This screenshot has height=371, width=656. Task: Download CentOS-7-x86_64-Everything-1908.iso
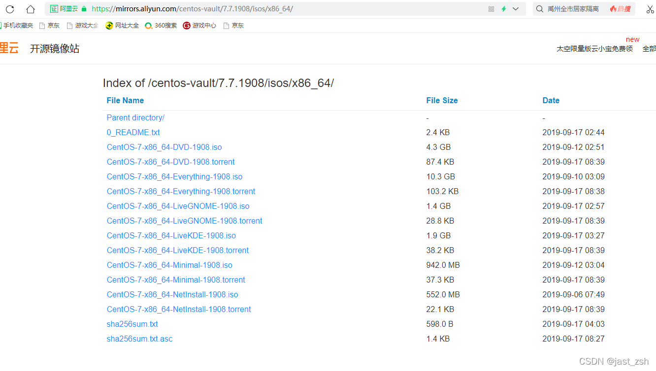pos(174,176)
